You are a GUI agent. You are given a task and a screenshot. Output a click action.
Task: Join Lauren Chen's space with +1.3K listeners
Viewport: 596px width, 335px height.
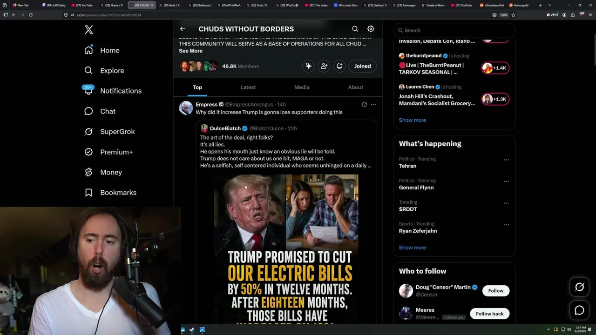(495, 99)
